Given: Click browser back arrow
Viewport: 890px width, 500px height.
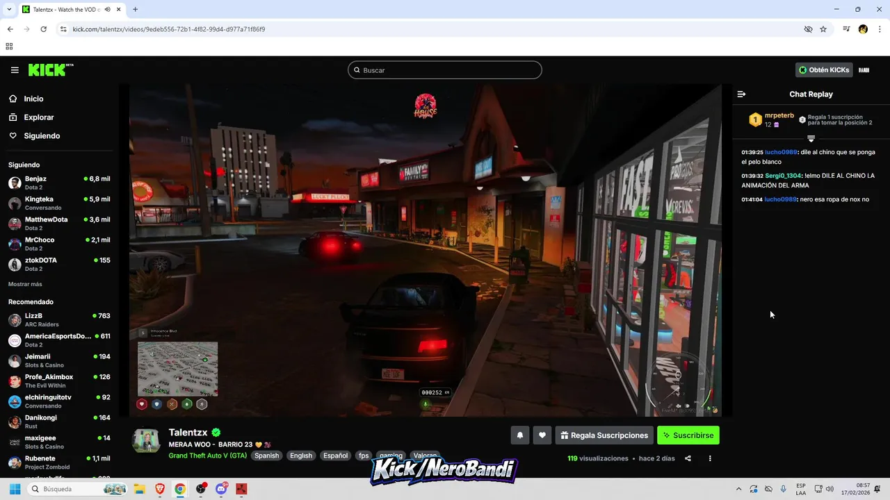Looking at the screenshot, I should 10,29.
